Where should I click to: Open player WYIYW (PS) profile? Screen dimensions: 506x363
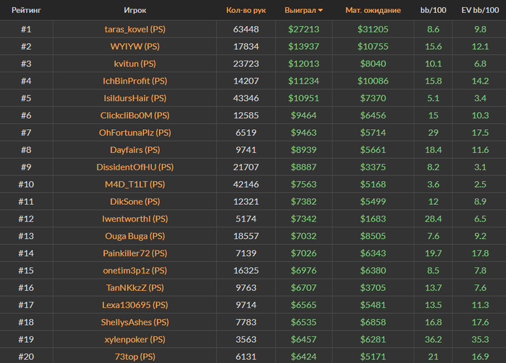click(x=135, y=46)
